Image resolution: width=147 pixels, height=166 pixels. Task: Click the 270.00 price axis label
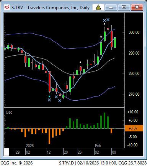[134, 95]
